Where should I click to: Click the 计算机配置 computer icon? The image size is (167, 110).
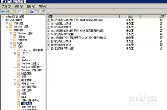[x=7, y=20]
